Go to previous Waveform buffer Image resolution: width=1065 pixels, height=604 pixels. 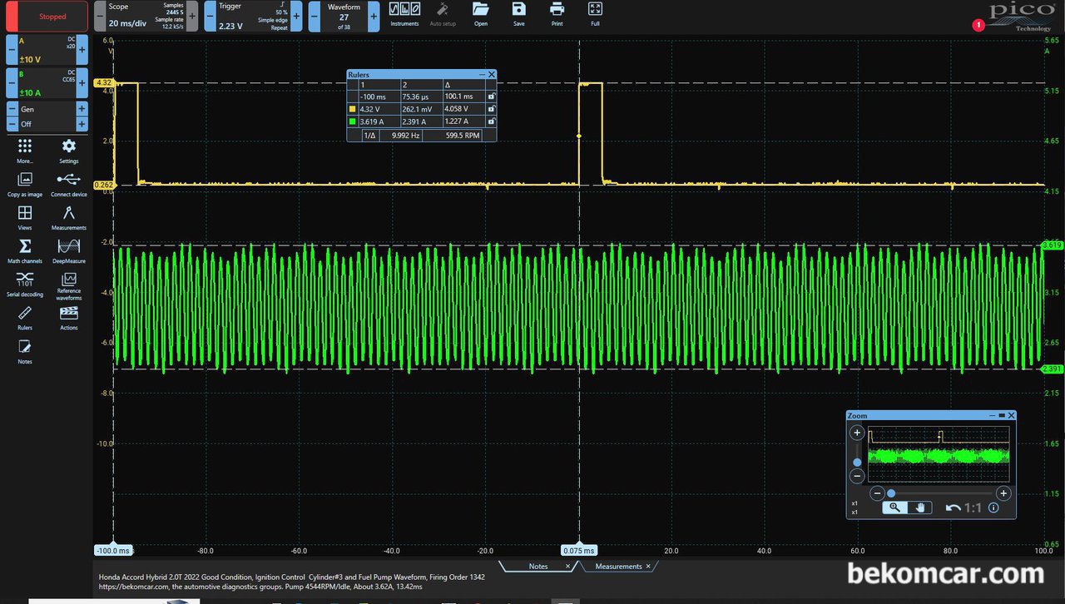click(x=315, y=17)
